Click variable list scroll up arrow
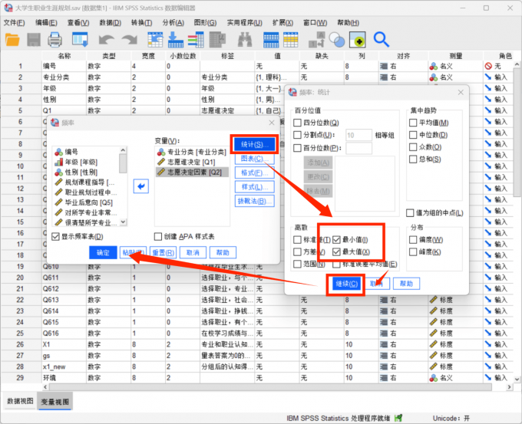 [x=123, y=150]
